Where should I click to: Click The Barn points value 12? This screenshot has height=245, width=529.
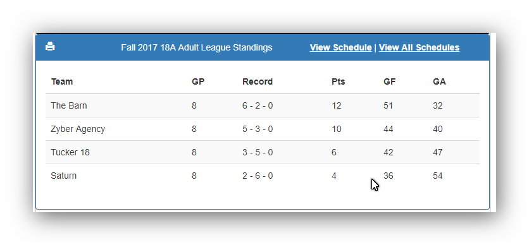[337, 105]
